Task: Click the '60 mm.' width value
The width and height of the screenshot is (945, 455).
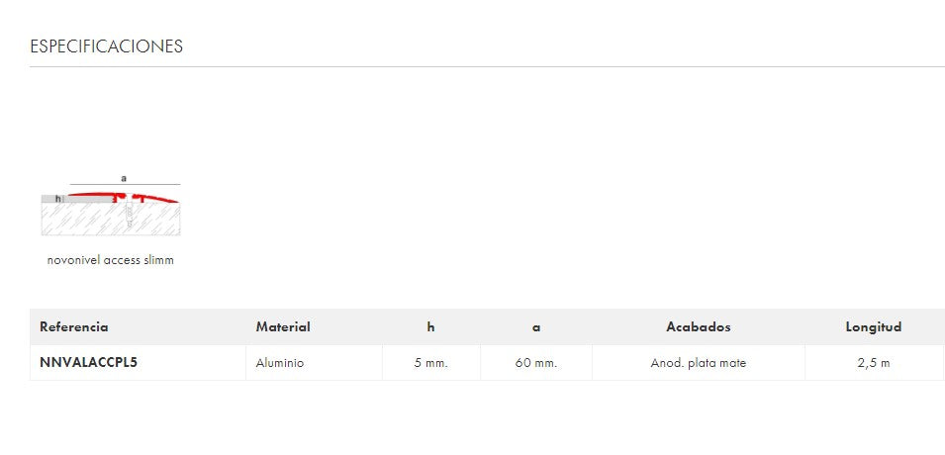Action: (x=536, y=363)
